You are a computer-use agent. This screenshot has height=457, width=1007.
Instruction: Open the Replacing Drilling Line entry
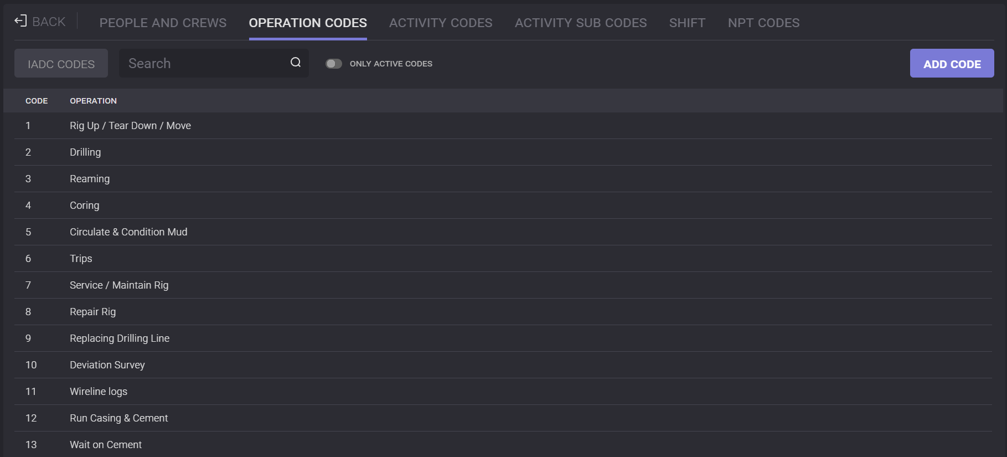pyautogui.click(x=120, y=338)
